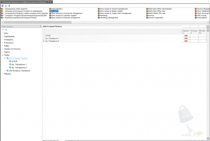The image size is (210, 141).
Task: Select the Αρ. Τηλεφώνου 1 grid row
Action: 113,38
